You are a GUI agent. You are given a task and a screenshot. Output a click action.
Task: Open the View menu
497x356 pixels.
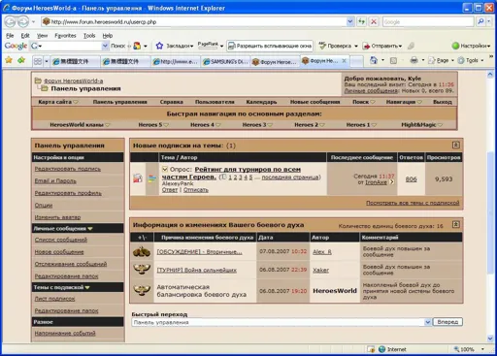click(x=42, y=36)
